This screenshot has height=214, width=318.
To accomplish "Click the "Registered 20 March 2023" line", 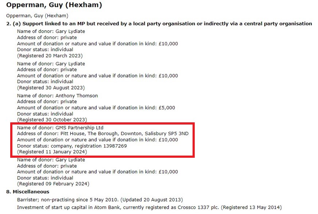I will [50, 56].
